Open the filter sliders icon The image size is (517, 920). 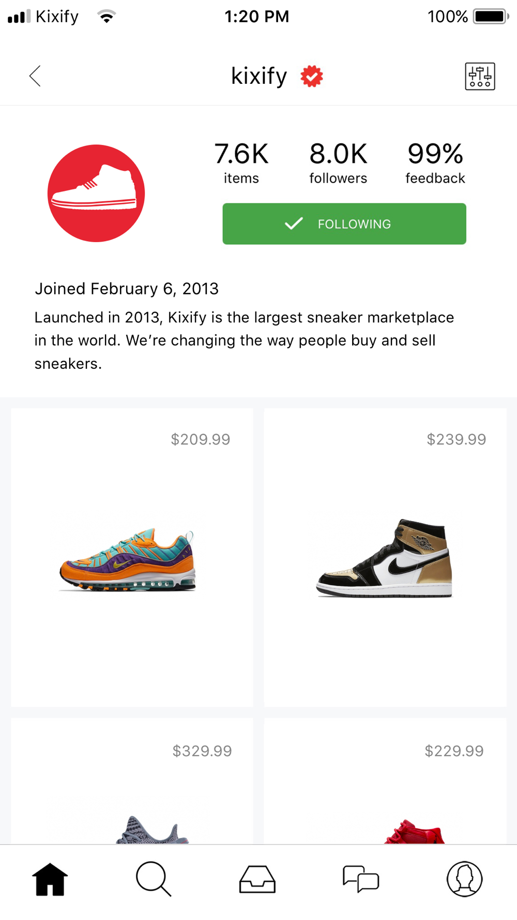pos(480,77)
